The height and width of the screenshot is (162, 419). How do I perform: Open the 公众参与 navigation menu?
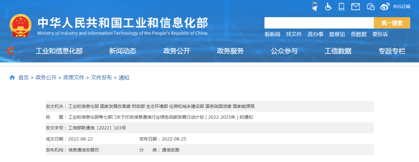(x=284, y=51)
